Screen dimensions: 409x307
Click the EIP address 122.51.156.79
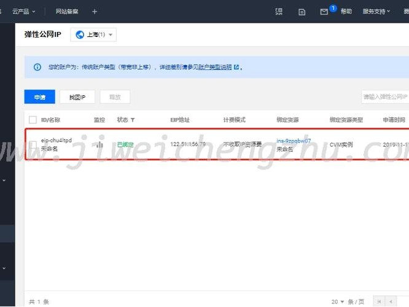tap(188, 144)
